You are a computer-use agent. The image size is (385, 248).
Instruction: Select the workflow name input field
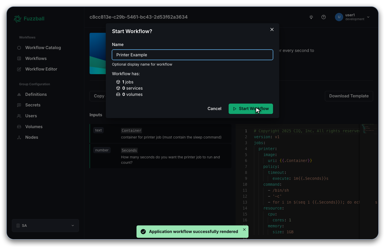click(192, 55)
